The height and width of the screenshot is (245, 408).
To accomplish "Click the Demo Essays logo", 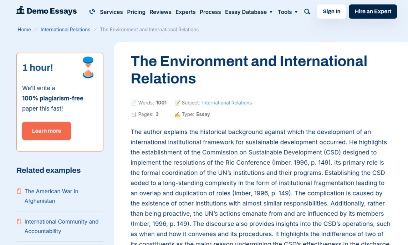I will pos(47,11).
